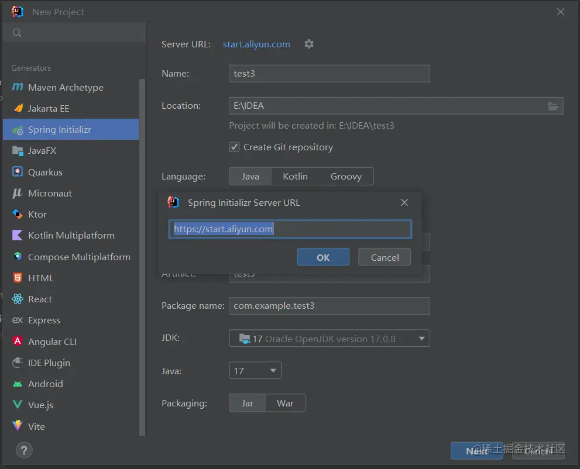
Task: Click the Package name field
Action: (x=329, y=306)
